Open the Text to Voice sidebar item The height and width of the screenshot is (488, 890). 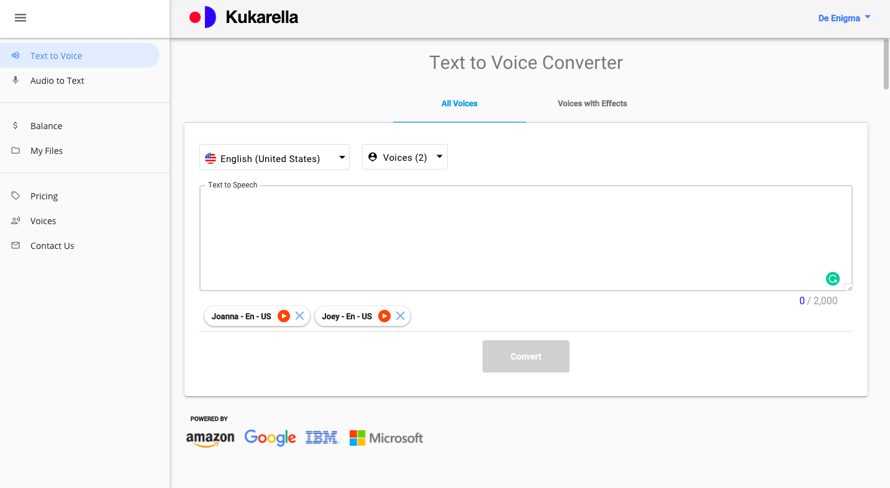(56, 56)
